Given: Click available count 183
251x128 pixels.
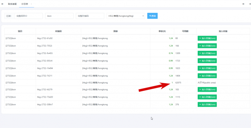Looking at the screenshot, I should pyautogui.click(x=177, y=89).
